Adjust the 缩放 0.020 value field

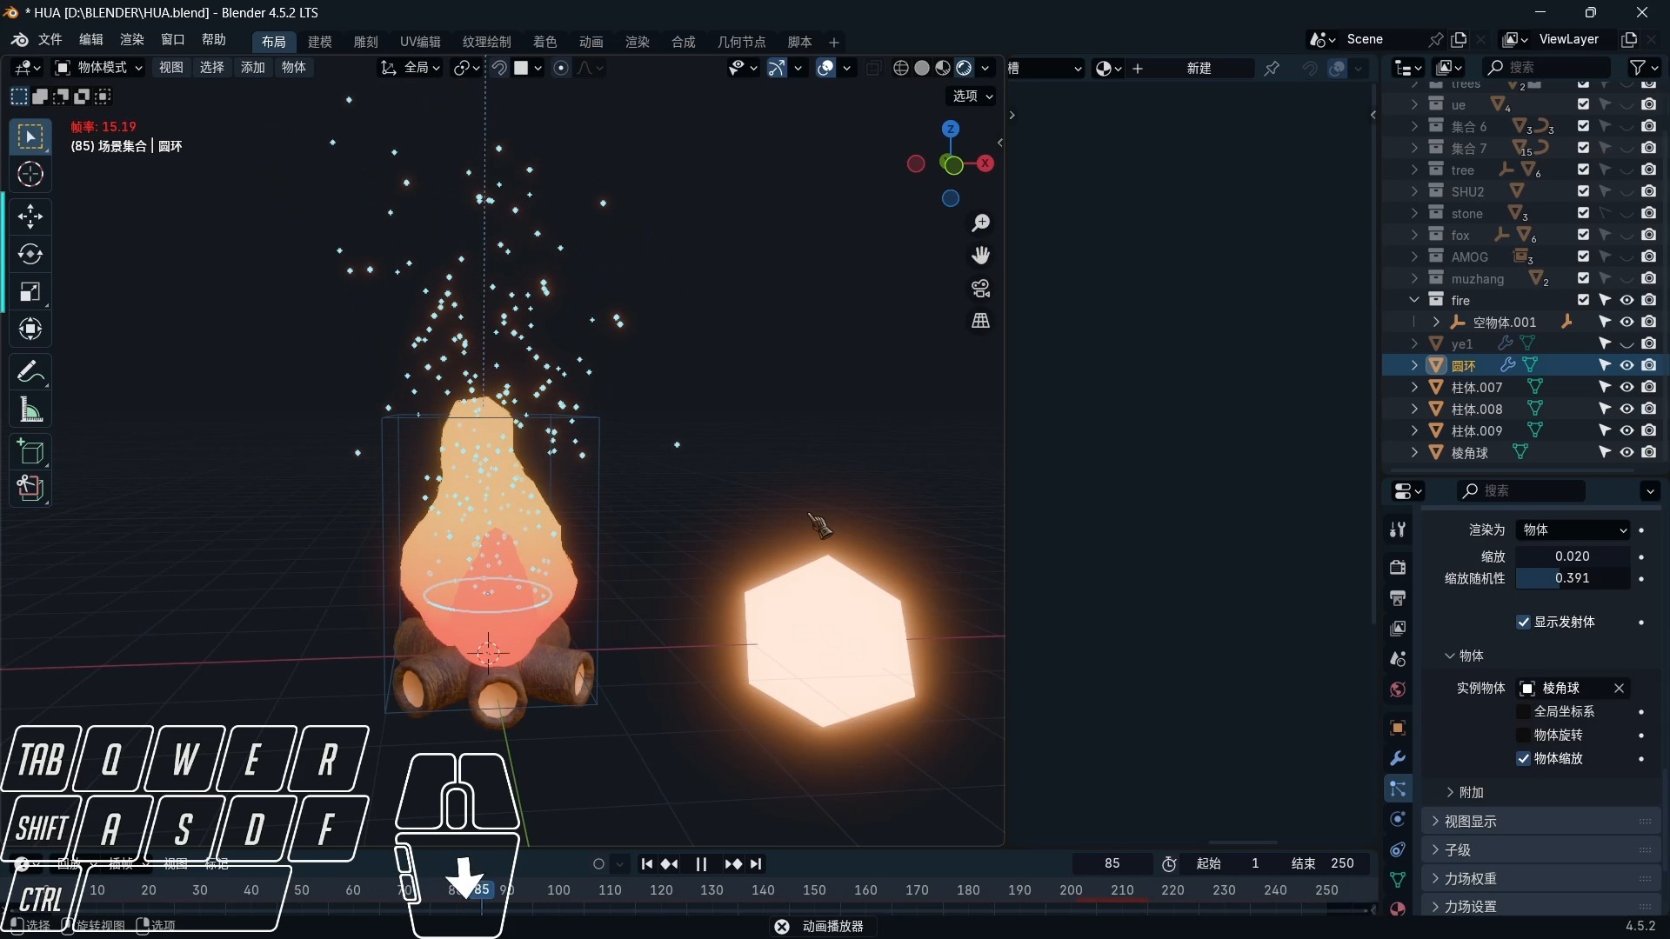[1573, 556]
